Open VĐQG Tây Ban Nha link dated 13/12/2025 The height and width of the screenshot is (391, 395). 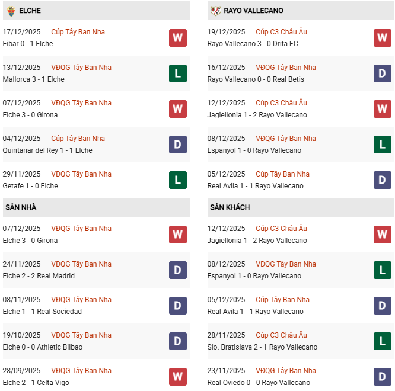pyautogui.click(x=81, y=68)
